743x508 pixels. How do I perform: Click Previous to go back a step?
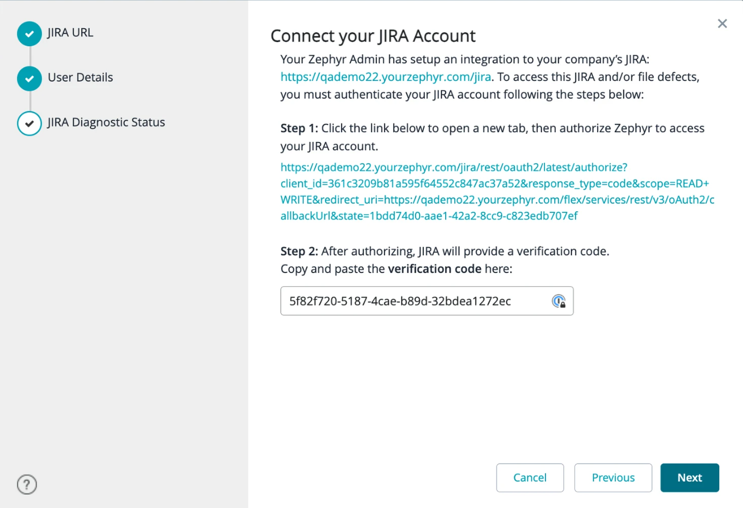pos(613,477)
